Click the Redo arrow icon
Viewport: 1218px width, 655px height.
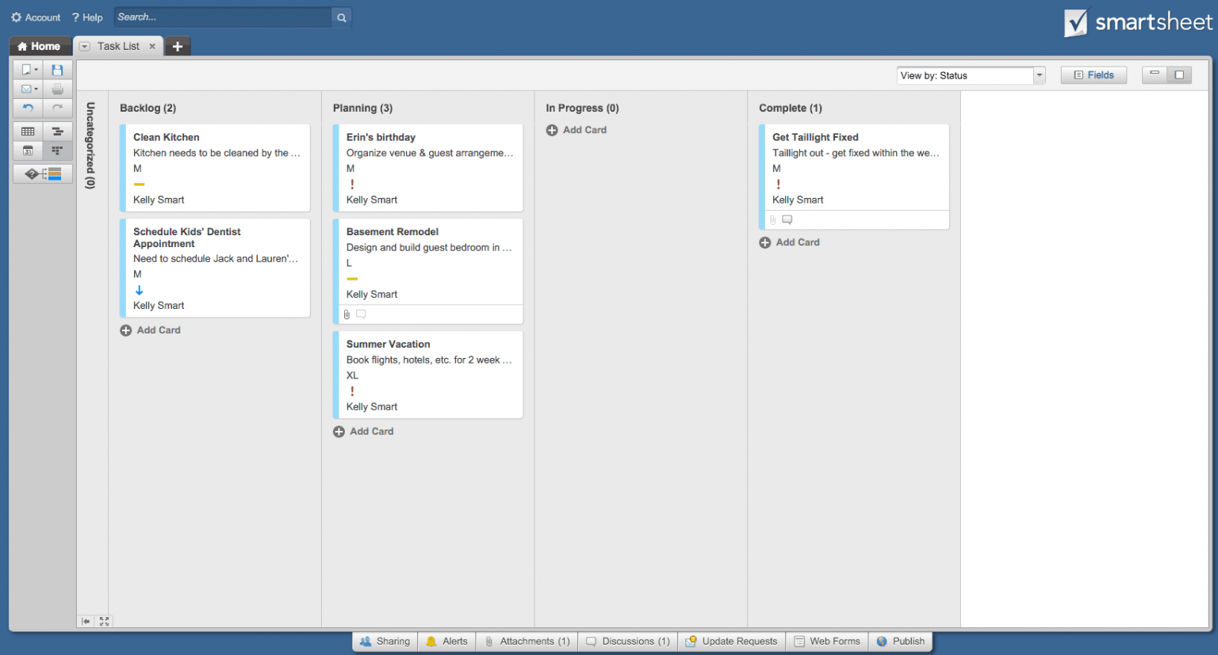tap(57, 108)
